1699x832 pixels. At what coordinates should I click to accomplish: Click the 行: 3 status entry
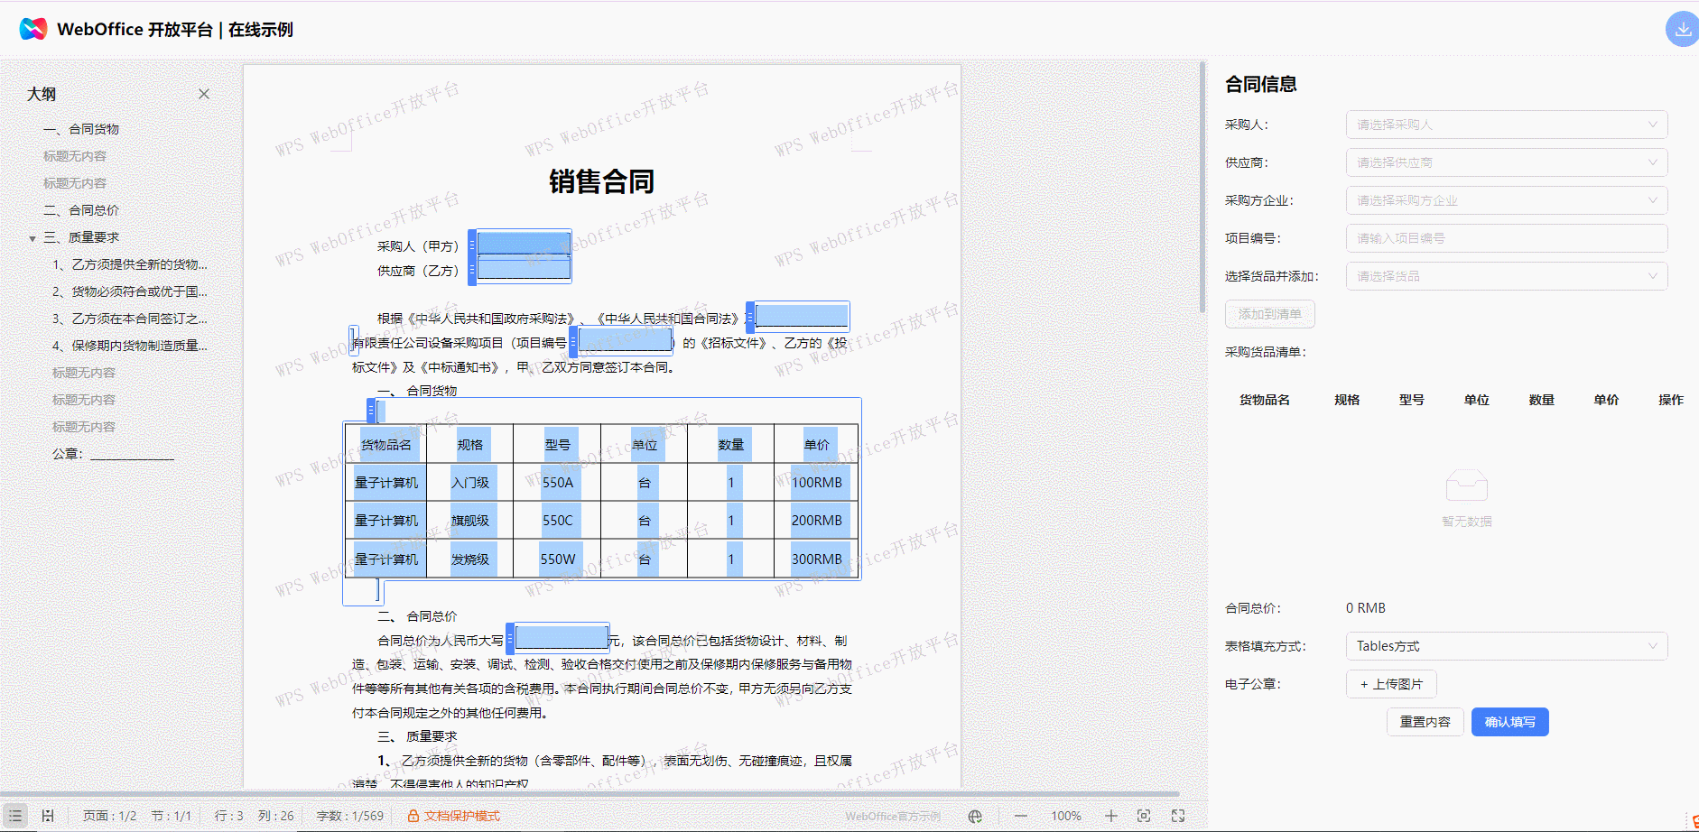(228, 816)
